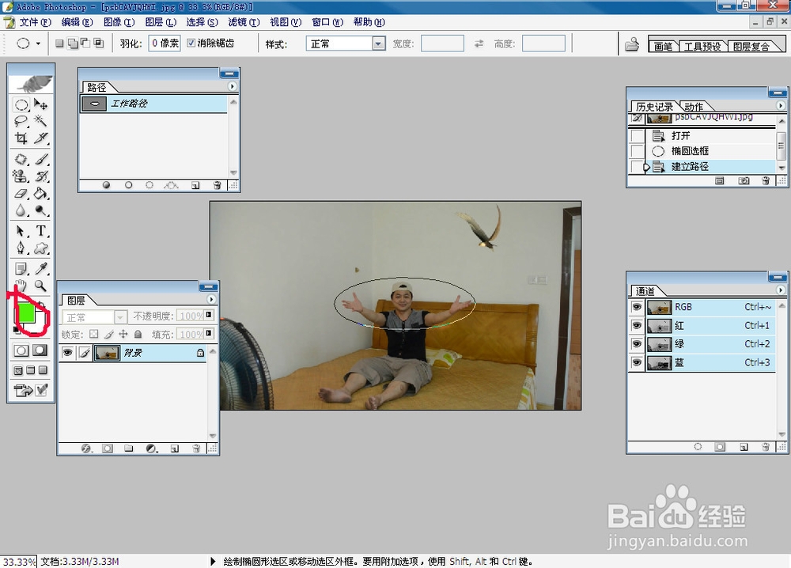Create new layer in Layers panel

pos(175,448)
